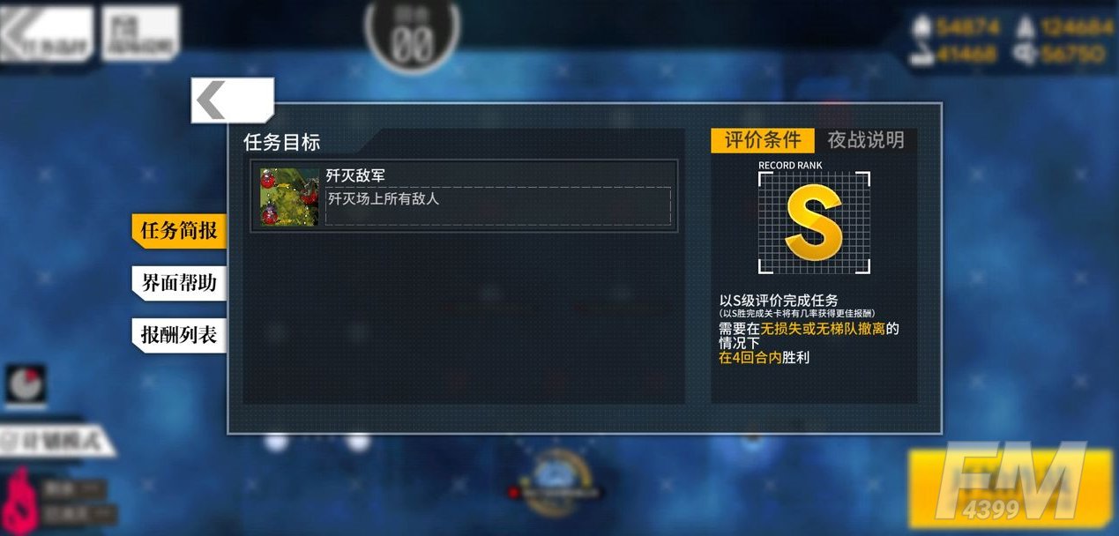
Task: Tap the ammo resource icon showing 124684
Action: (x=1025, y=27)
